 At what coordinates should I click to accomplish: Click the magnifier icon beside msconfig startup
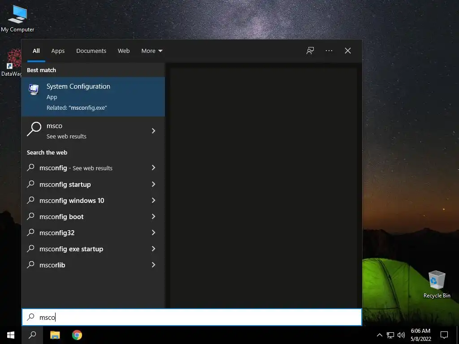(x=30, y=184)
